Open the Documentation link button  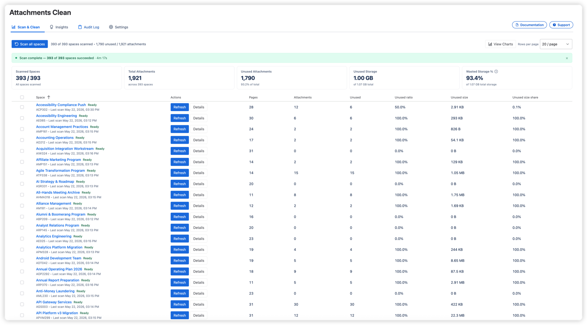(529, 25)
